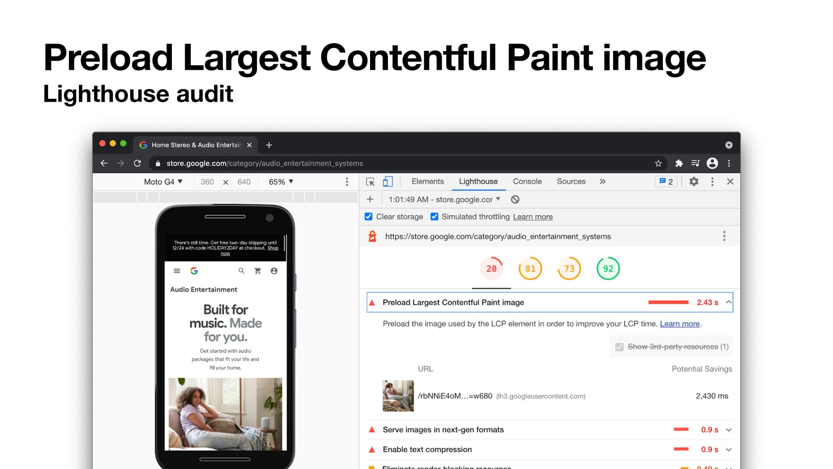This screenshot has height=469, width=833.
Task: Expand the Enable text compression audit
Action: point(729,450)
